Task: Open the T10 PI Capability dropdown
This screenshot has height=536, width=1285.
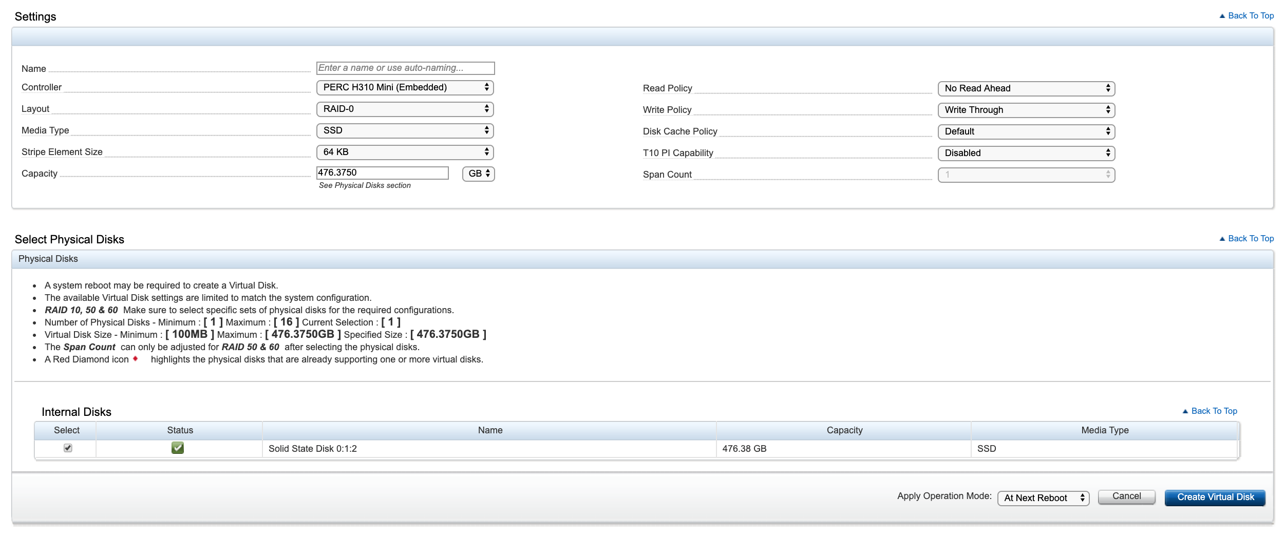Action: click(1026, 154)
